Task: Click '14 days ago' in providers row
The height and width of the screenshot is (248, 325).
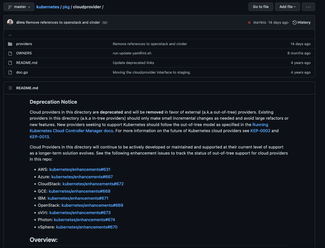Action: click(x=301, y=44)
